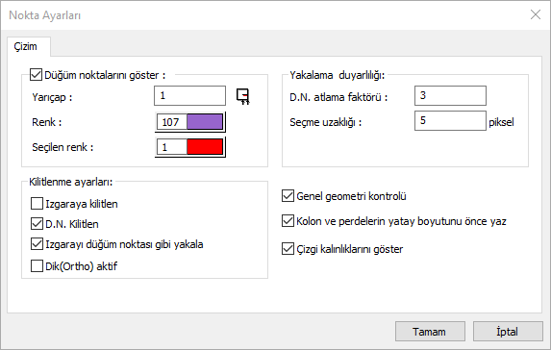The image size is (551, 350).
Task: Click the İptal button
Action: pos(508,332)
